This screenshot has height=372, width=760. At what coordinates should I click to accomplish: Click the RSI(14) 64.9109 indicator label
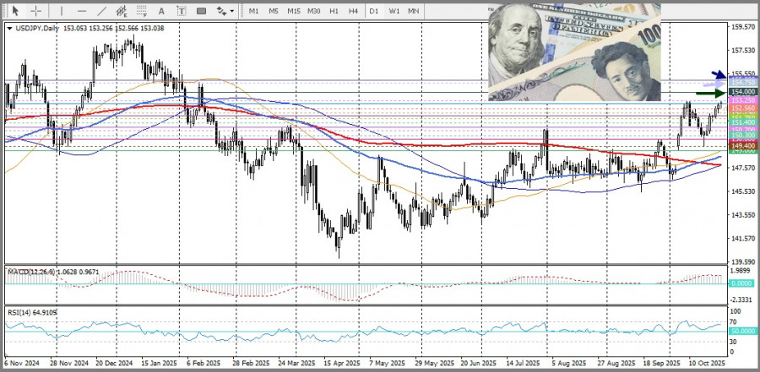(x=32, y=313)
